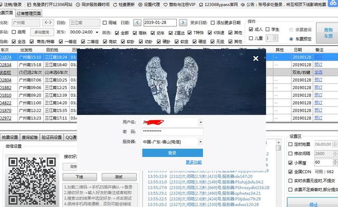
Task: Click 登录 button in login dialog
Action: pos(173,153)
